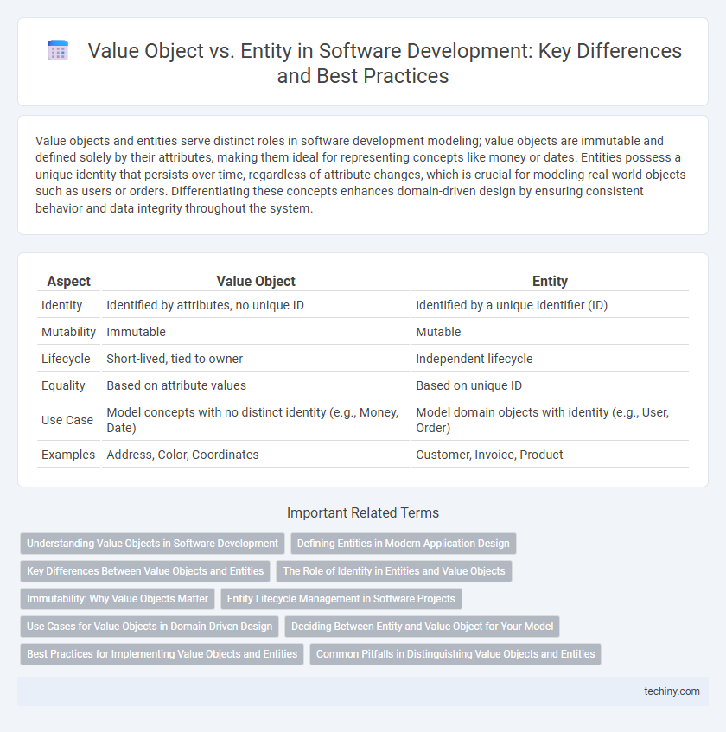This screenshot has height=732, width=726.
Task: Click cell 'Identified by a unique identifier (ID)'
Action: click(x=550, y=305)
